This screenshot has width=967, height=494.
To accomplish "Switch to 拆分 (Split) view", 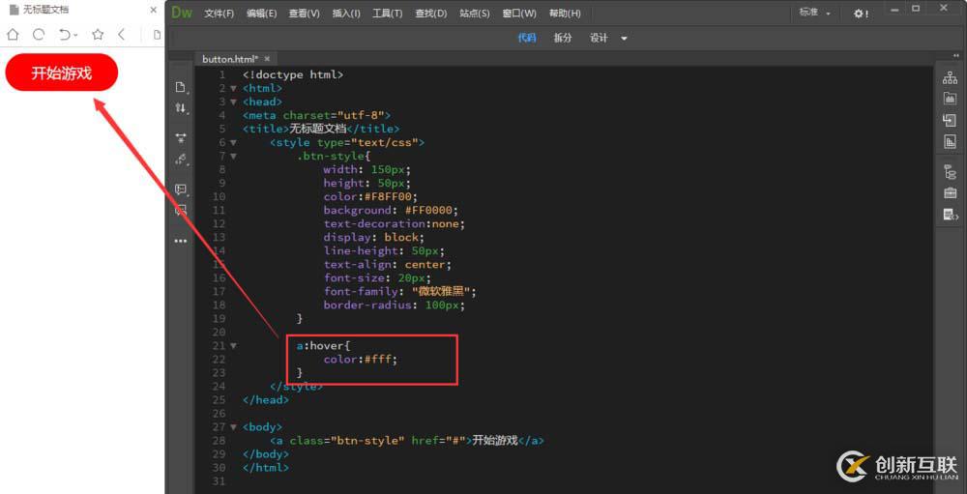I will coord(563,38).
